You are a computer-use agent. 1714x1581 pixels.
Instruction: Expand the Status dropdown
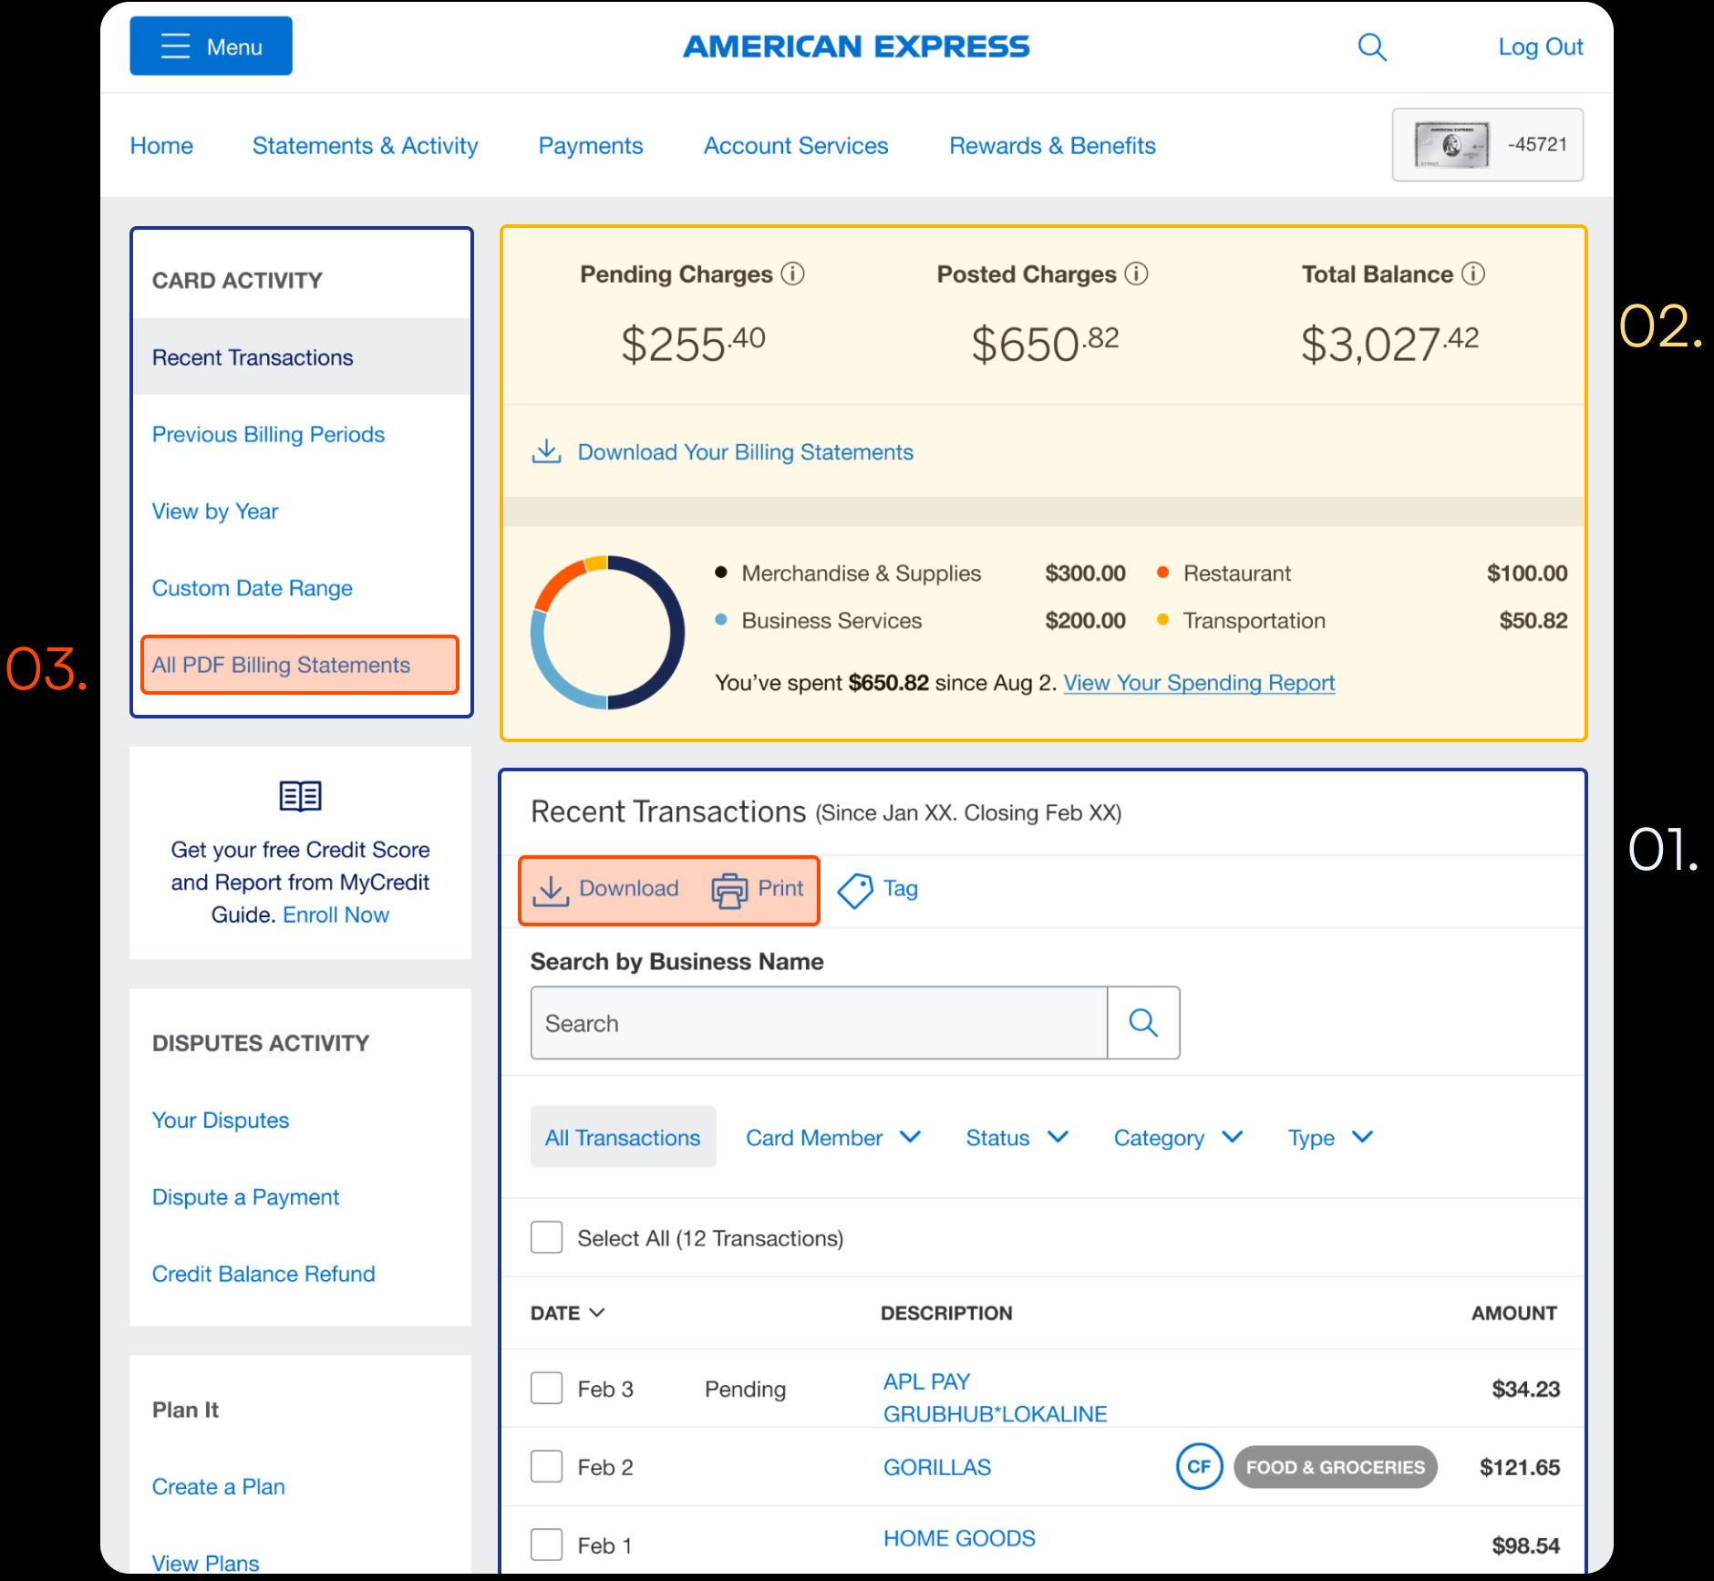click(1017, 1138)
